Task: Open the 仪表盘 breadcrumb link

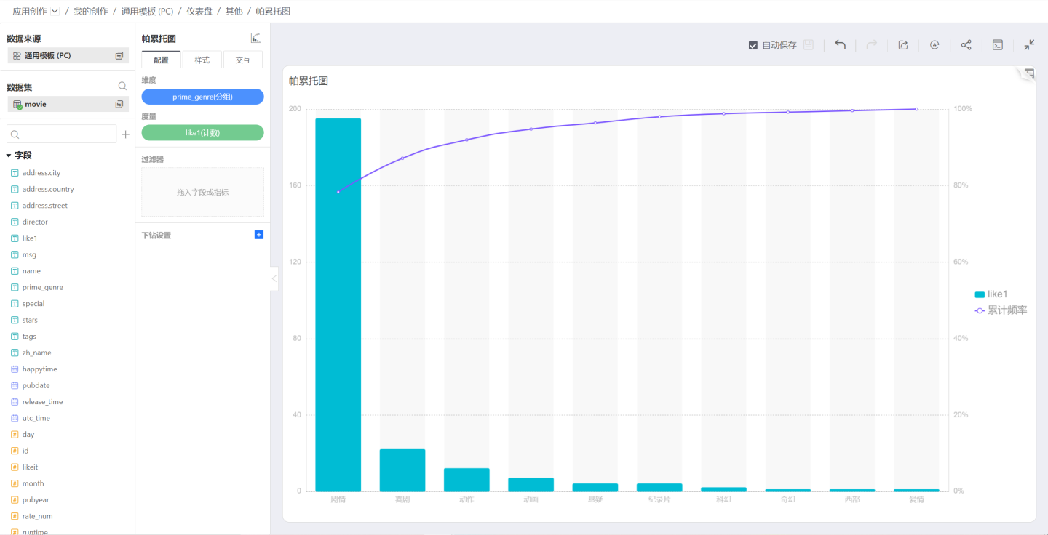Action: (199, 11)
